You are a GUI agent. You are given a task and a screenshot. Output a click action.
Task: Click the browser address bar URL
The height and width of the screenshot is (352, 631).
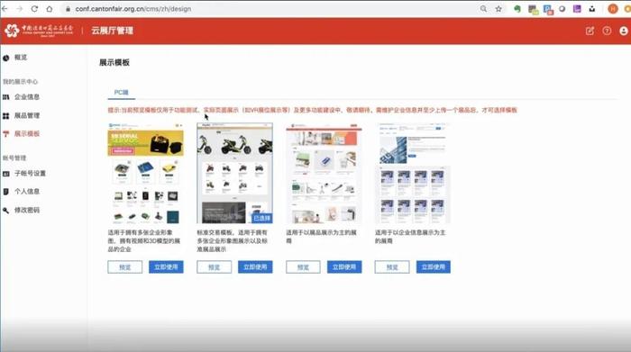133,9
